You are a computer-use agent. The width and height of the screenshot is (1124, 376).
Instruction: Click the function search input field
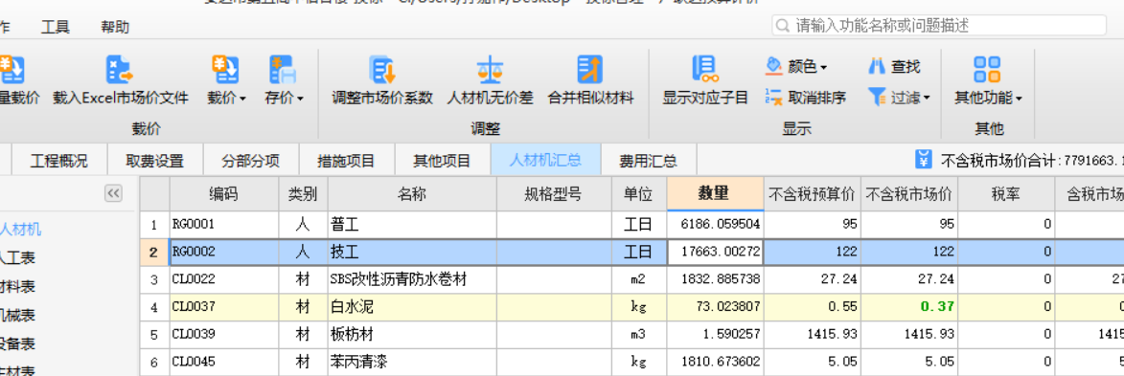(x=939, y=26)
